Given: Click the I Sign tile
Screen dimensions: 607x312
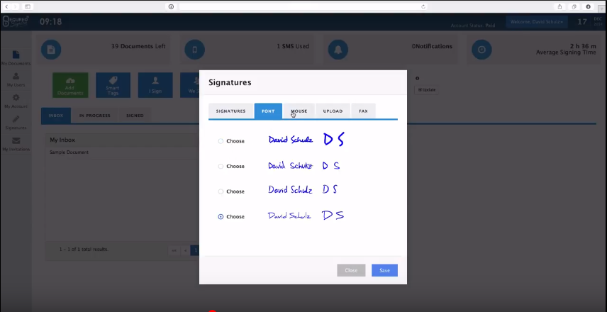Looking at the screenshot, I should (155, 85).
